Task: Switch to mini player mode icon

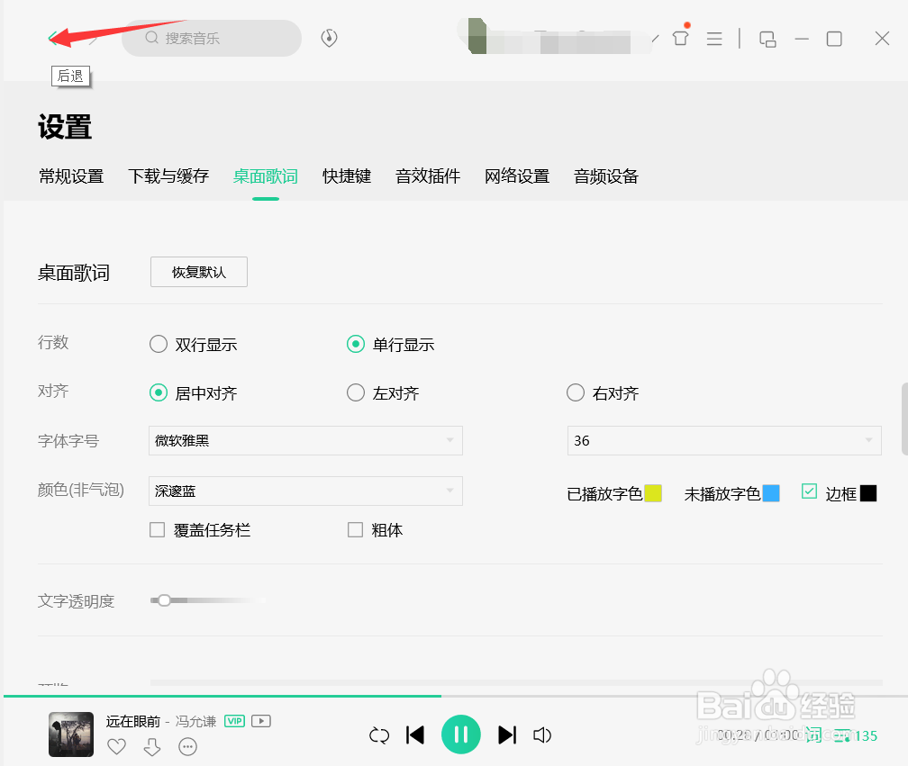Action: pos(767,40)
